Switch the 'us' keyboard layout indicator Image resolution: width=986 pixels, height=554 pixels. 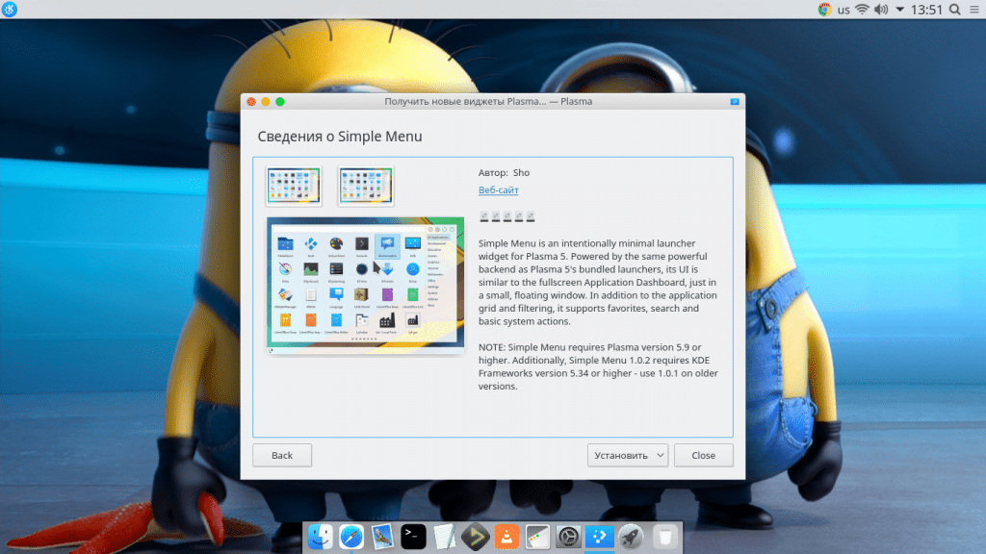843,10
